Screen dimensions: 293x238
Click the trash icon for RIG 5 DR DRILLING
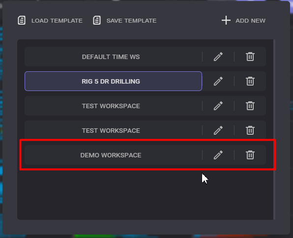(x=250, y=81)
